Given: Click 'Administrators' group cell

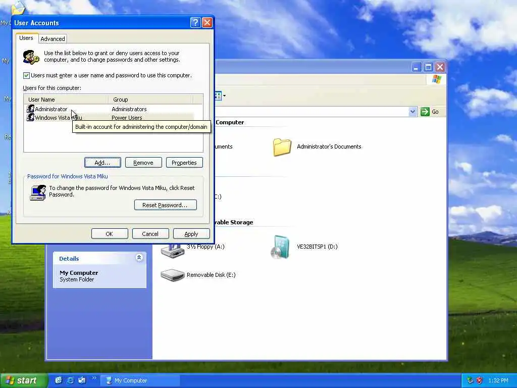Looking at the screenshot, I should 129,109.
